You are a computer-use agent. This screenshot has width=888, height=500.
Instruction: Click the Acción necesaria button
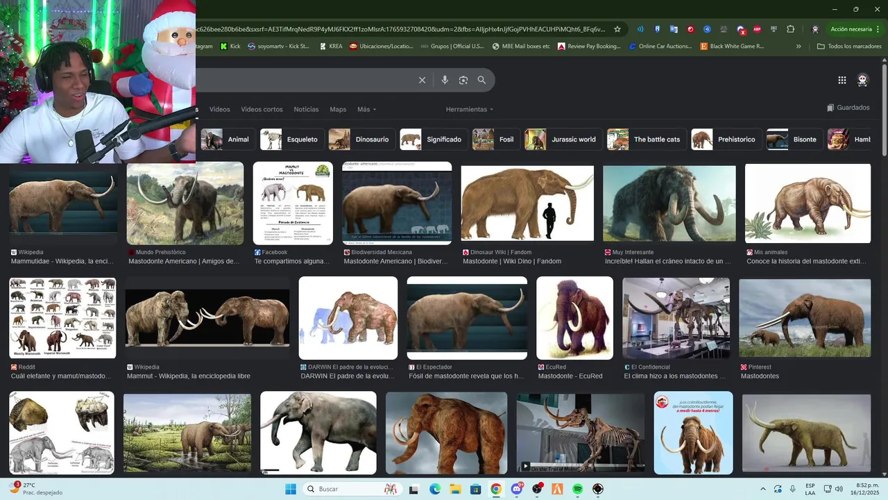tap(851, 29)
